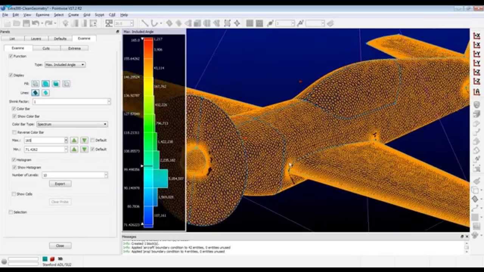Select the first Fill display mode icon

point(35,83)
